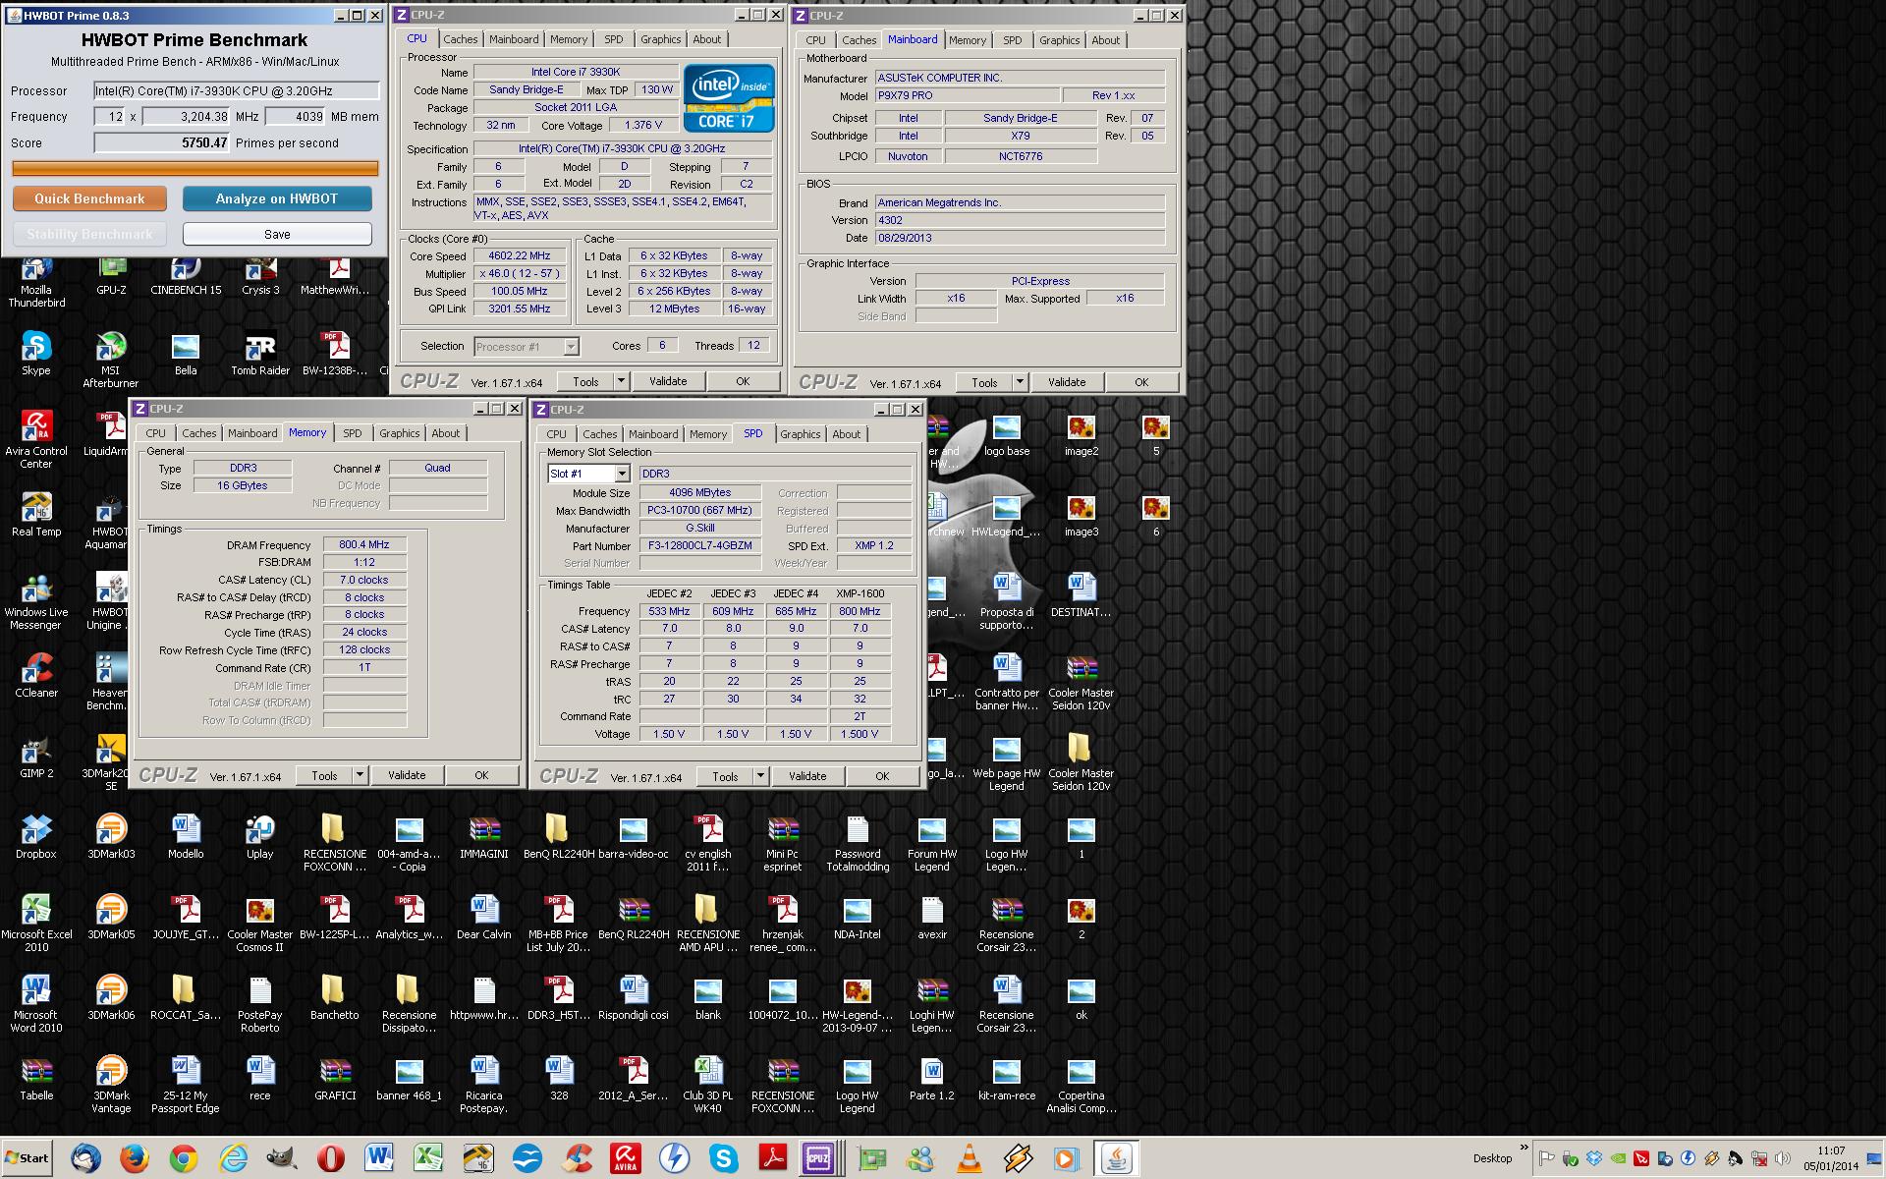The image size is (1886, 1179).
Task: Open Tabelle archive on desktop
Action: coord(36,1078)
